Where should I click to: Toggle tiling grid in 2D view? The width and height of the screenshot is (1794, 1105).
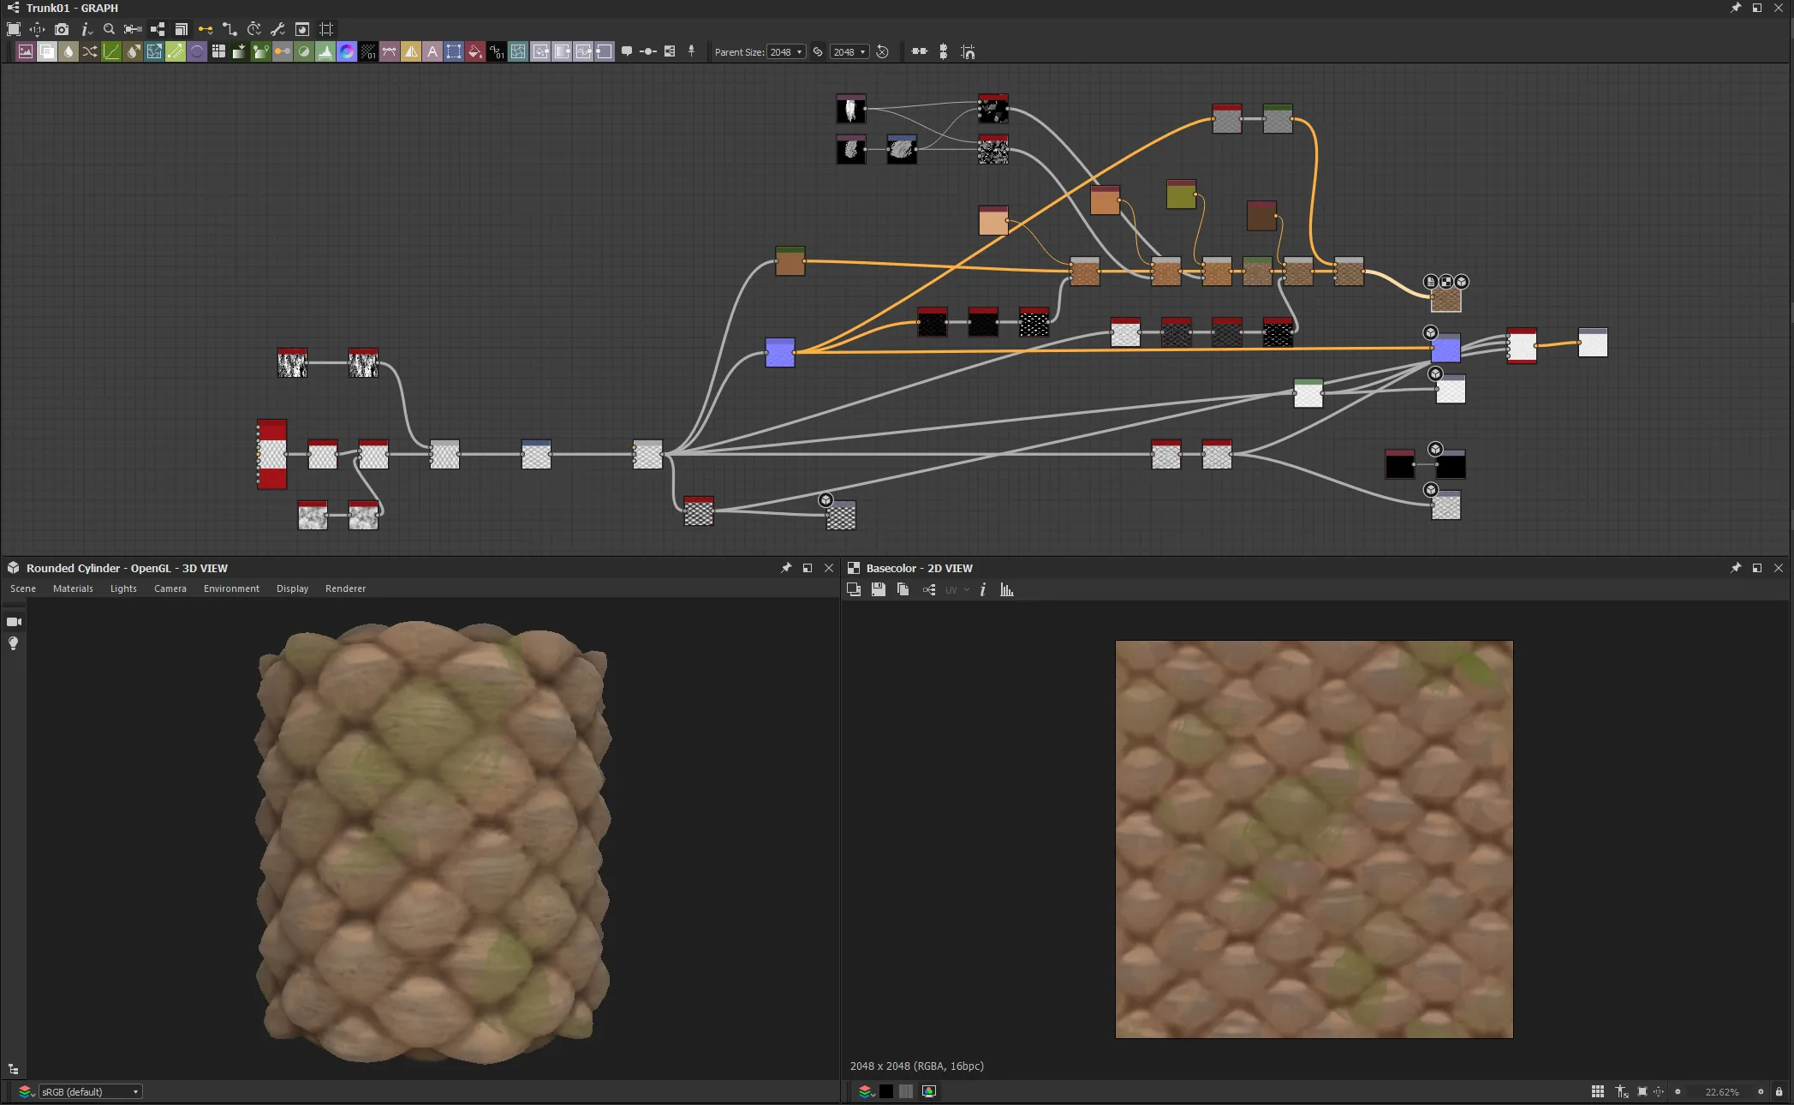point(1597,1091)
